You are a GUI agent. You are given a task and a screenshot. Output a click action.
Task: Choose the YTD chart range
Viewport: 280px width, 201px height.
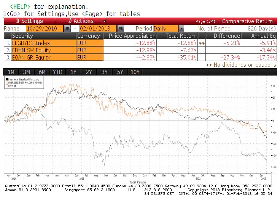tap(57, 72)
